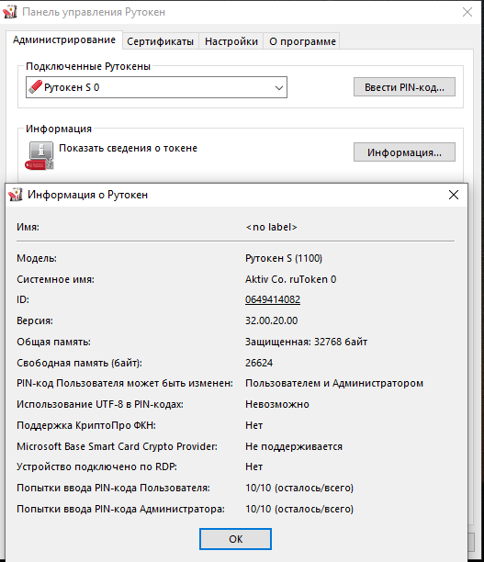
Task: Click the Попытки ввода PIN-кода Пользователя label
Action: point(113,488)
